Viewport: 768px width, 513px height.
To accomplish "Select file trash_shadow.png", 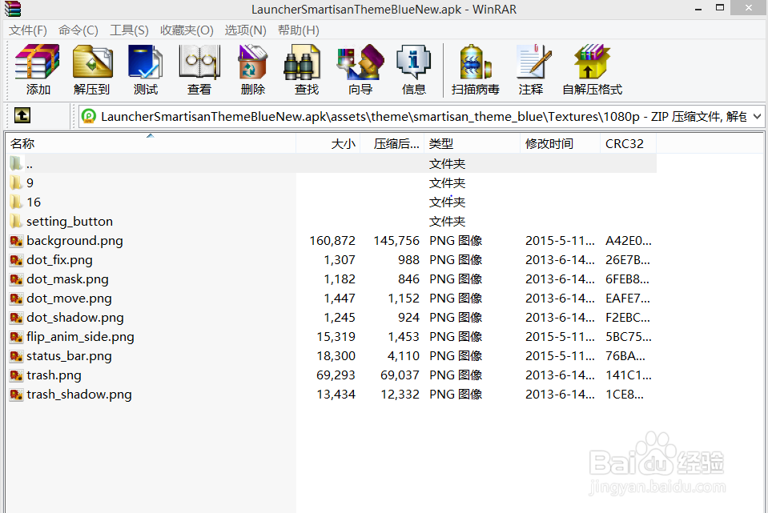I will click(x=78, y=394).
